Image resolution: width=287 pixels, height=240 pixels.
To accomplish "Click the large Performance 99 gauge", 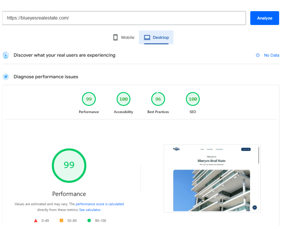I will 69,165.
